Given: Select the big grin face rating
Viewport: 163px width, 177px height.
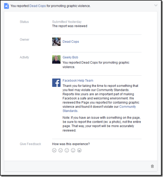Looking at the screenshot, I should click(79, 150).
